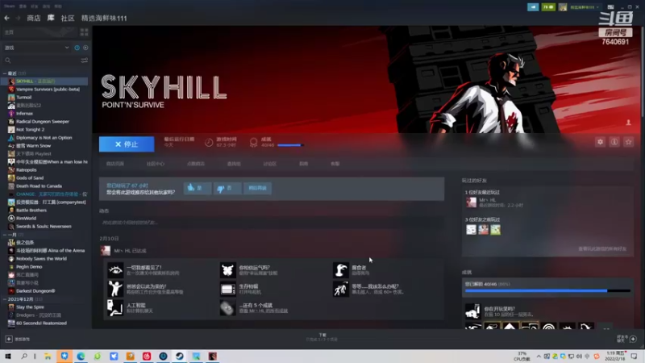Click the activity status input field

[272, 223]
